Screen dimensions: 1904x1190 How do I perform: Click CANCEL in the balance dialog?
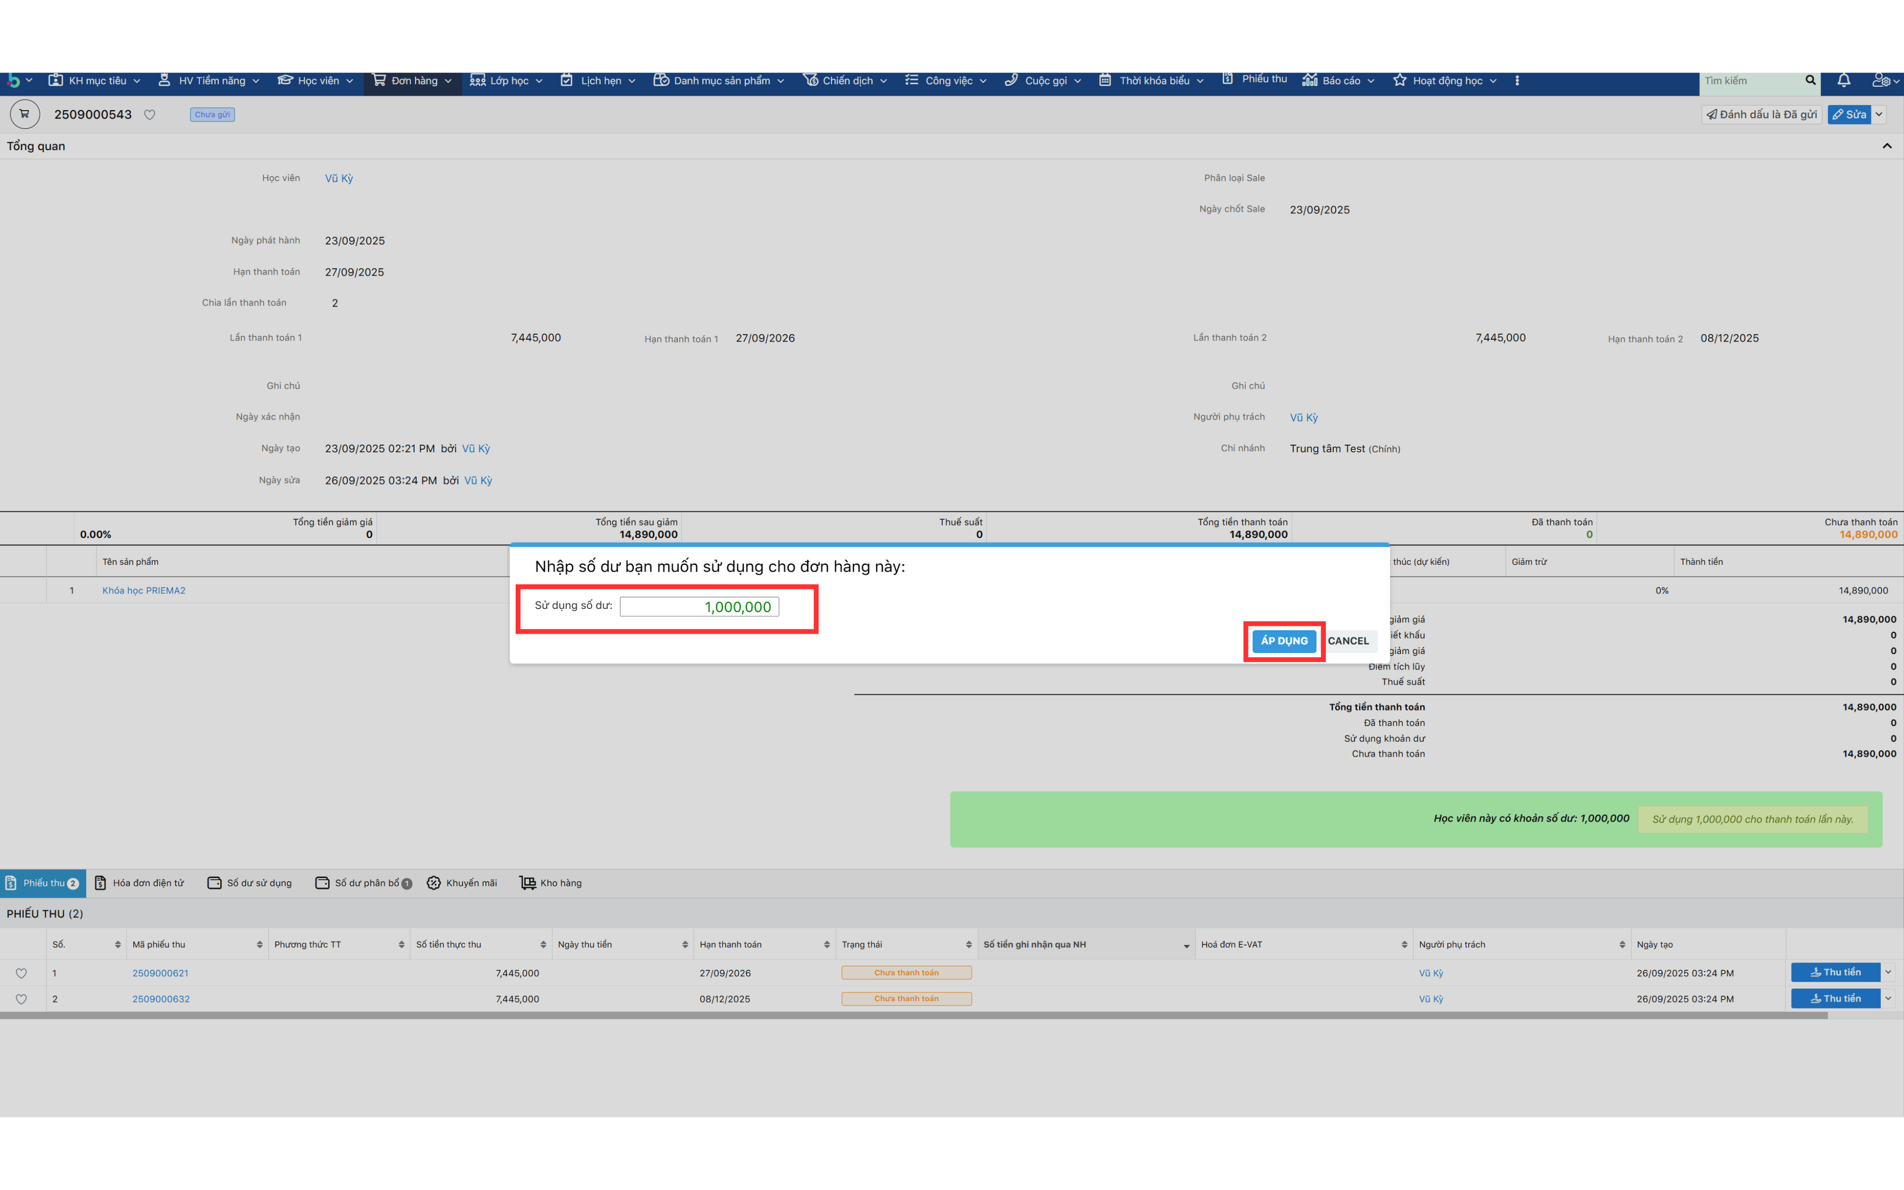point(1348,641)
